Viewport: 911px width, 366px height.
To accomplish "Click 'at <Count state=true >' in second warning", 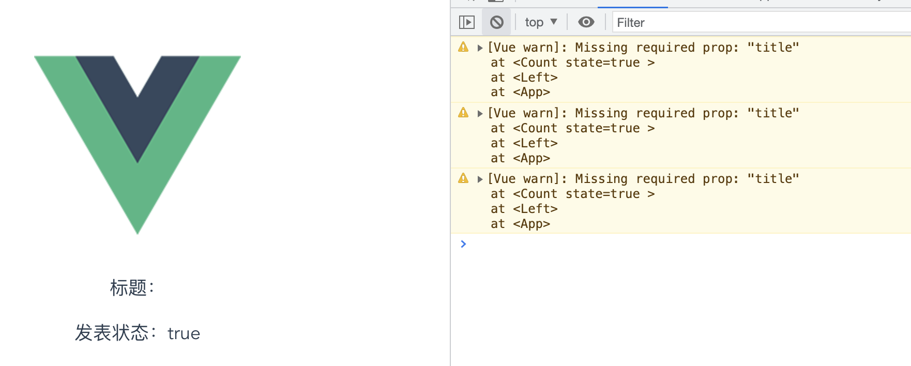I will pyautogui.click(x=573, y=128).
